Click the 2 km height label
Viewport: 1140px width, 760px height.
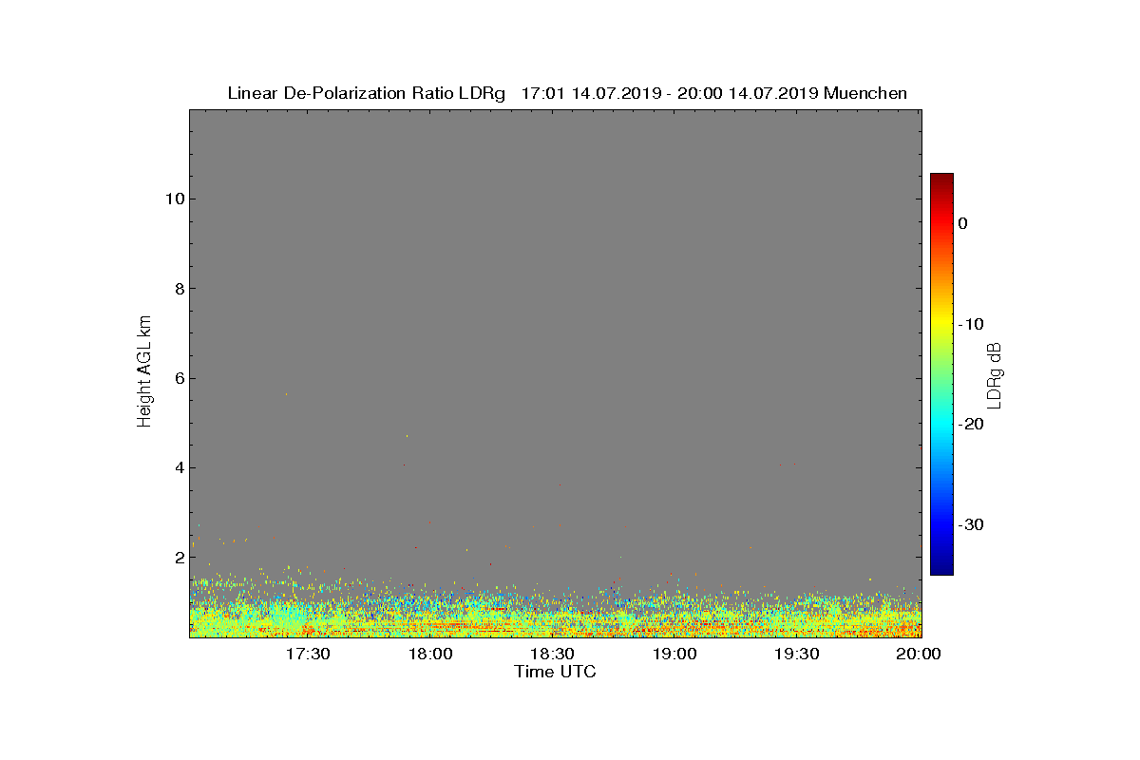click(x=179, y=557)
